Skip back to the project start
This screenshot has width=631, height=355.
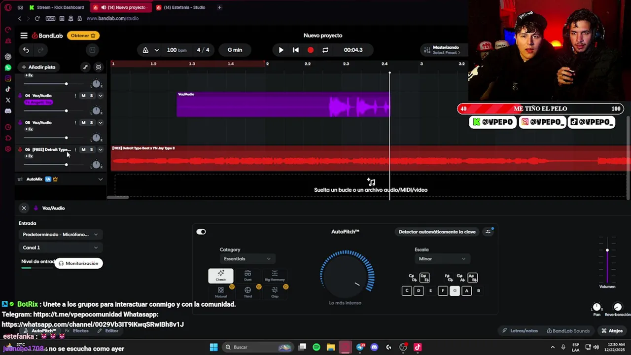click(x=296, y=50)
